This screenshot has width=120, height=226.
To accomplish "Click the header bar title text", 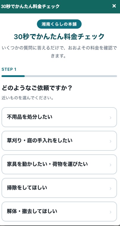I will pos(30,6).
